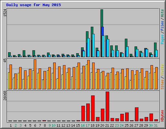Image resolution: width=166 pixels, height=129 pixels.
Task: Click the green hits bar for day 31
Action: click(x=155, y=46)
